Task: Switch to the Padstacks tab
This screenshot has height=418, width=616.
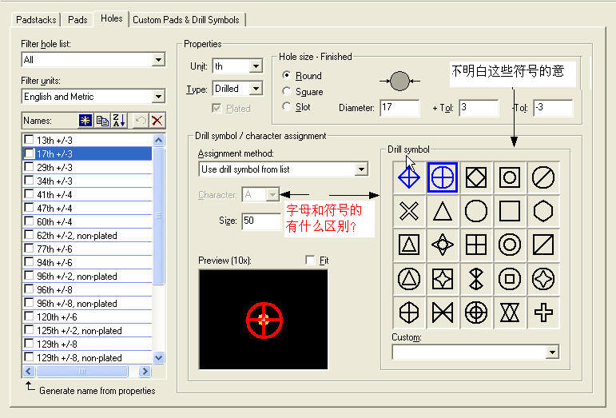Action: [36, 20]
